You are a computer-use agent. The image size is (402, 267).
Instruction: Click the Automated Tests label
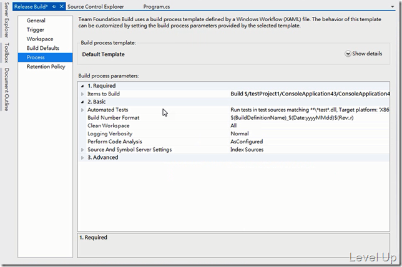point(107,110)
